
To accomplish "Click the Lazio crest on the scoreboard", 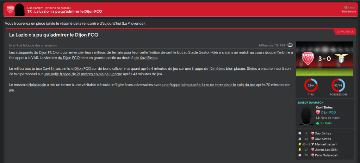I will 340,58.
